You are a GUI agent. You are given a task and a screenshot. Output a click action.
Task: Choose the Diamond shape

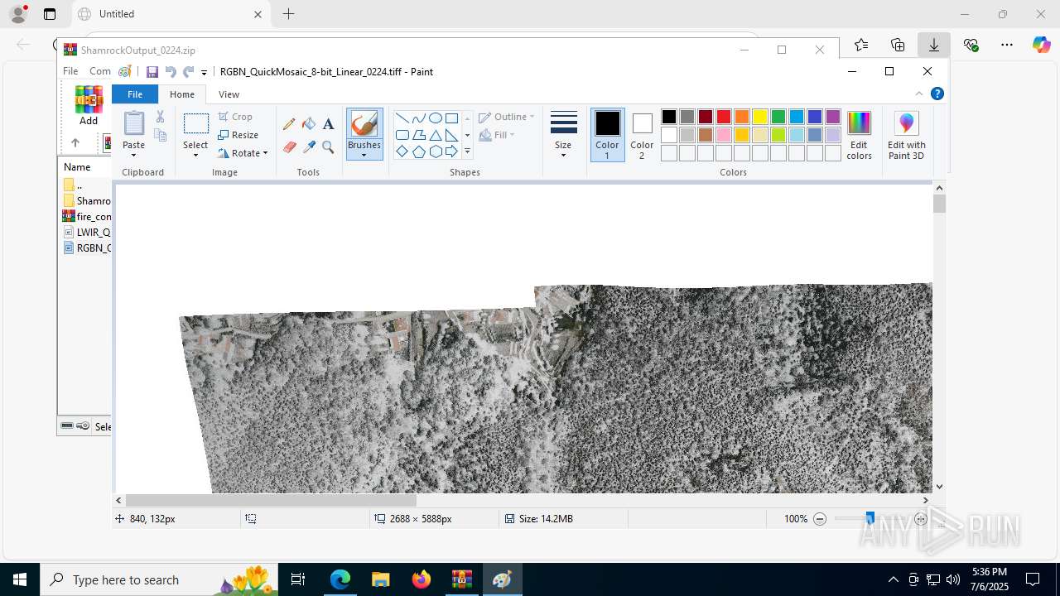pos(402,151)
